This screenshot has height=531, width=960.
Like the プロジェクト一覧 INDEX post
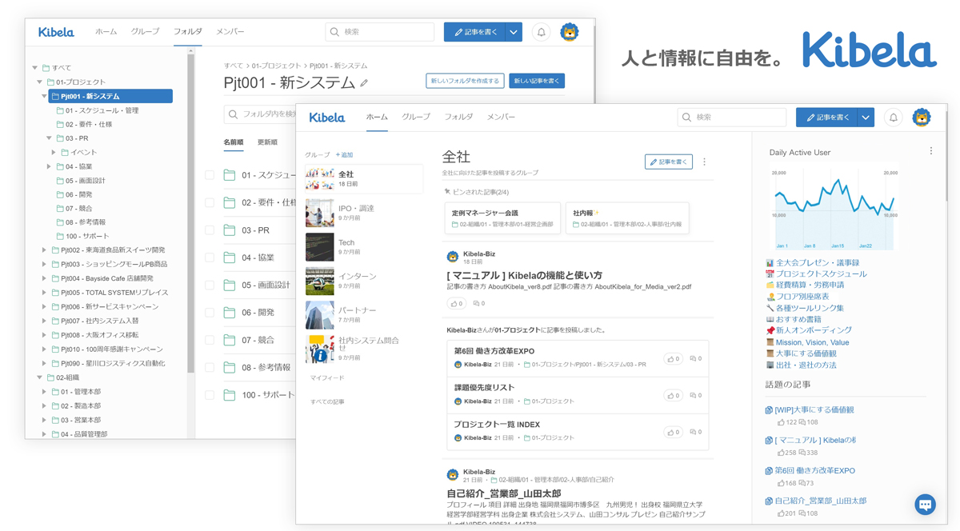pyautogui.click(x=673, y=432)
